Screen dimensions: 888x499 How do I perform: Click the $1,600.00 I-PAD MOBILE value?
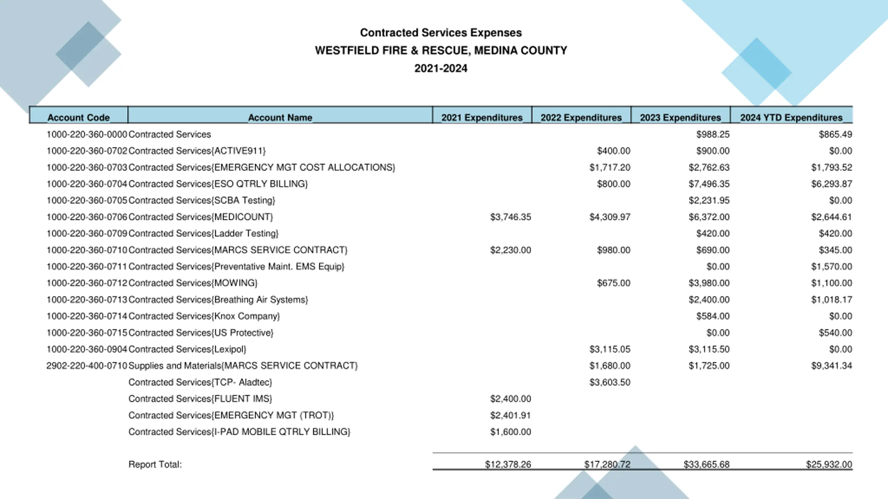[511, 432]
